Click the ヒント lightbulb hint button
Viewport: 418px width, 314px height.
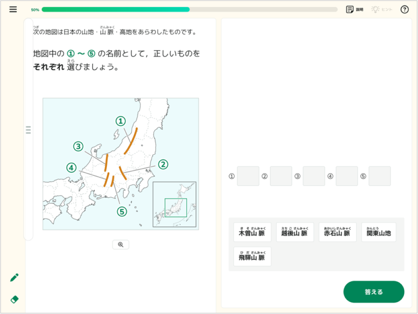[x=382, y=9]
